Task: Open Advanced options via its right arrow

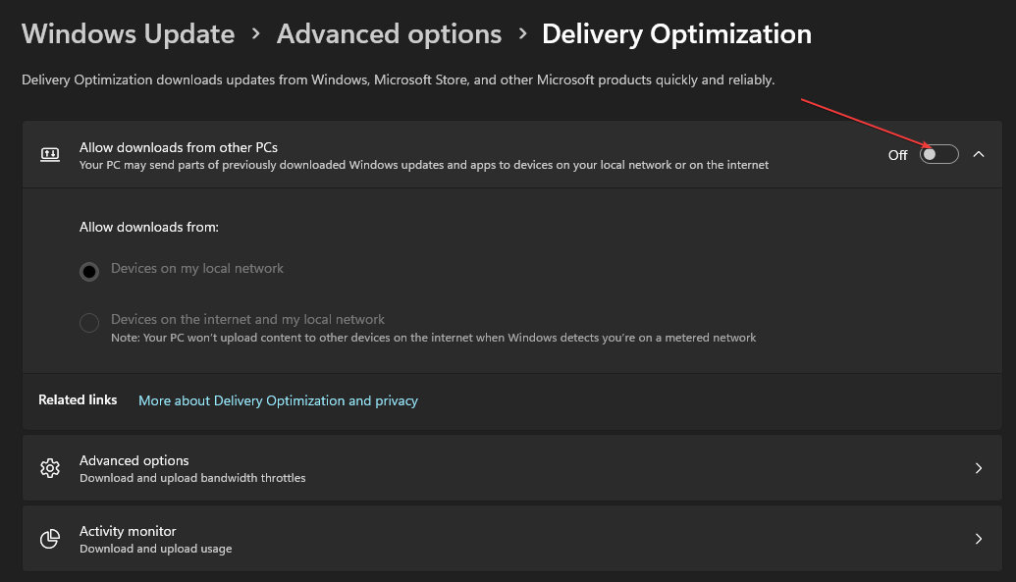Action: point(978,468)
